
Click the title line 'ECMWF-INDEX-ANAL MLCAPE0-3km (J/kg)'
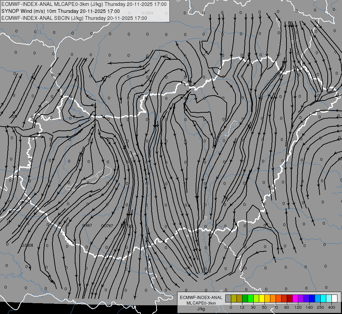(52, 4)
